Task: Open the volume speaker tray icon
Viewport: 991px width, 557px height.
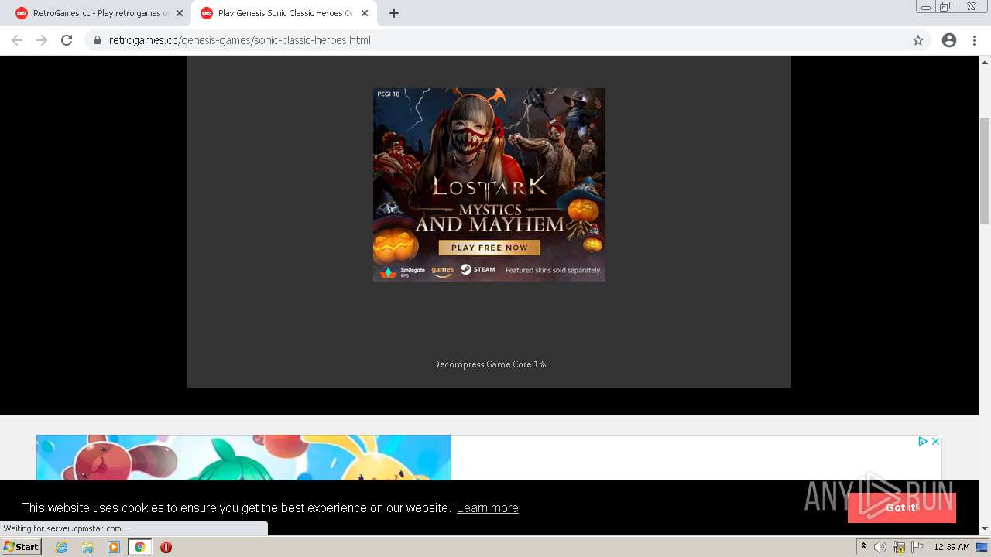Action: coord(880,547)
